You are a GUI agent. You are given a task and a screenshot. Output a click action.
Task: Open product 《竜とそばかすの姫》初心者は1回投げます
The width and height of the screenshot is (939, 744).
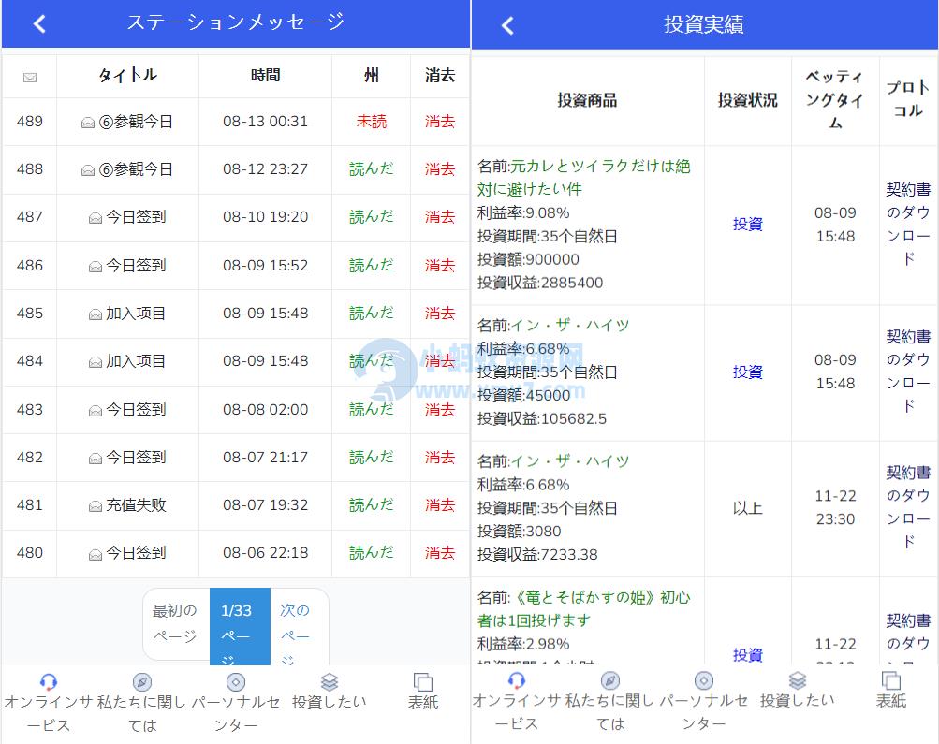pos(584,608)
